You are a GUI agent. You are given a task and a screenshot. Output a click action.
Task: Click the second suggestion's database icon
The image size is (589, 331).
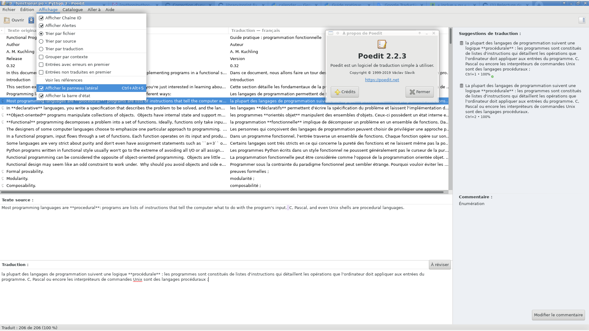point(461,86)
